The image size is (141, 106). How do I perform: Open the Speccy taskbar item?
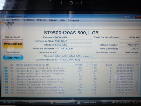pos(30,102)
